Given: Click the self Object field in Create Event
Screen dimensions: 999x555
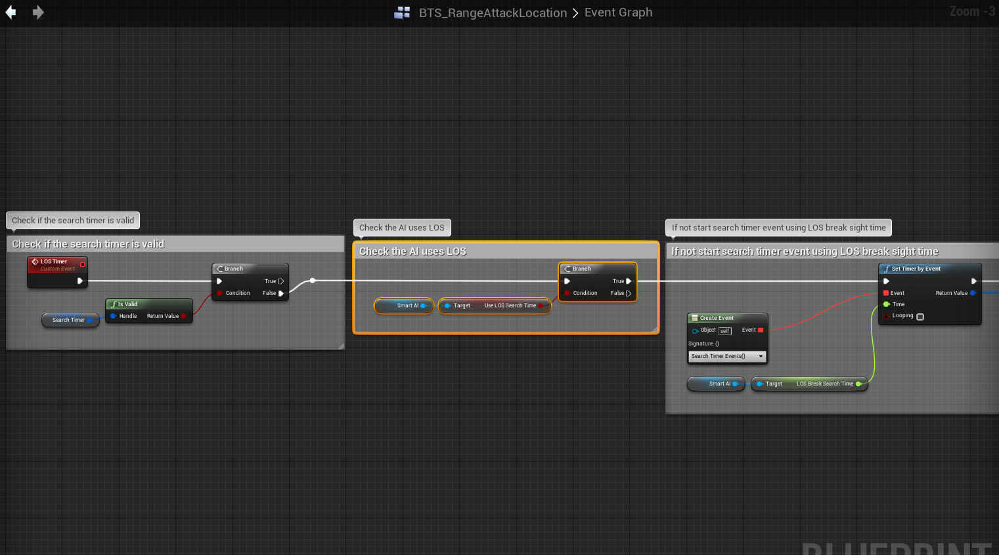Looking at the screenshot, I should click(x=724, y=330).
